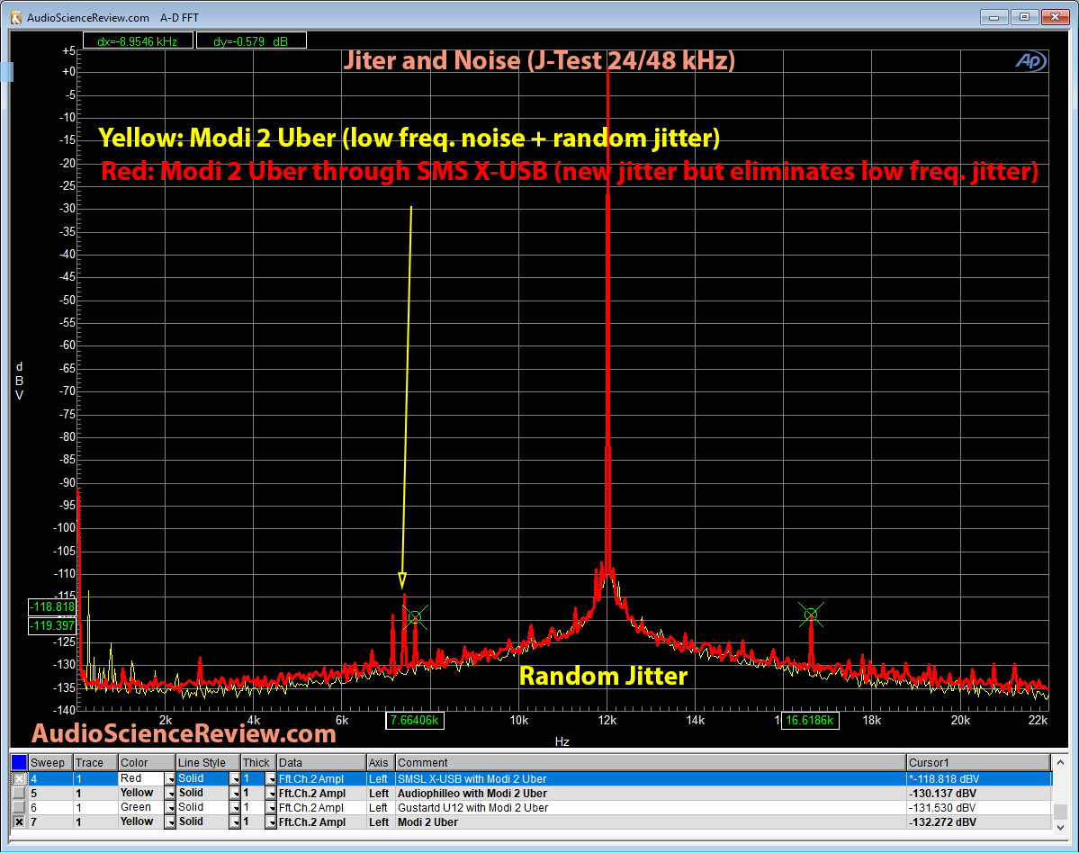Viewport: 1079px width, 853px height.
Task: Click the -119.397 cursor amplitude label
Action: pyautogui.click(x=51, y=625)
